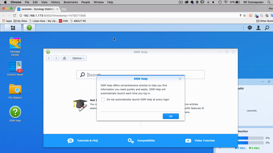
Task: Open the Edit menu
Action: [x=35, y=2]
